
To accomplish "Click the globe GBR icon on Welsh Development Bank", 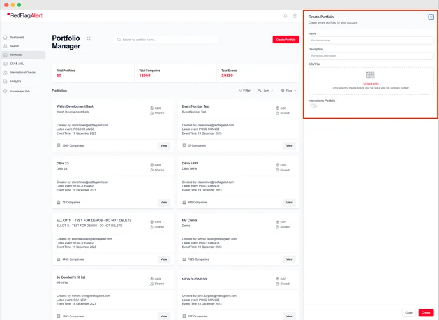I will pos(152,108).
